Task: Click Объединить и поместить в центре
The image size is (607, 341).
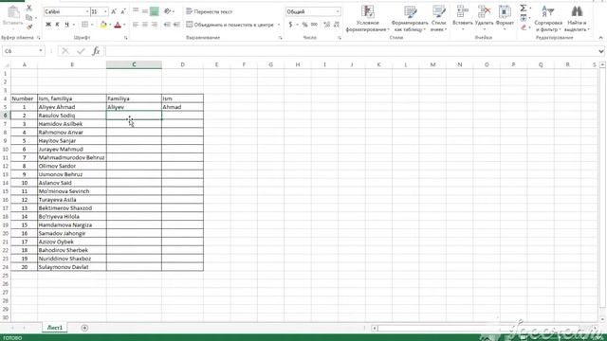Action: 230,25
